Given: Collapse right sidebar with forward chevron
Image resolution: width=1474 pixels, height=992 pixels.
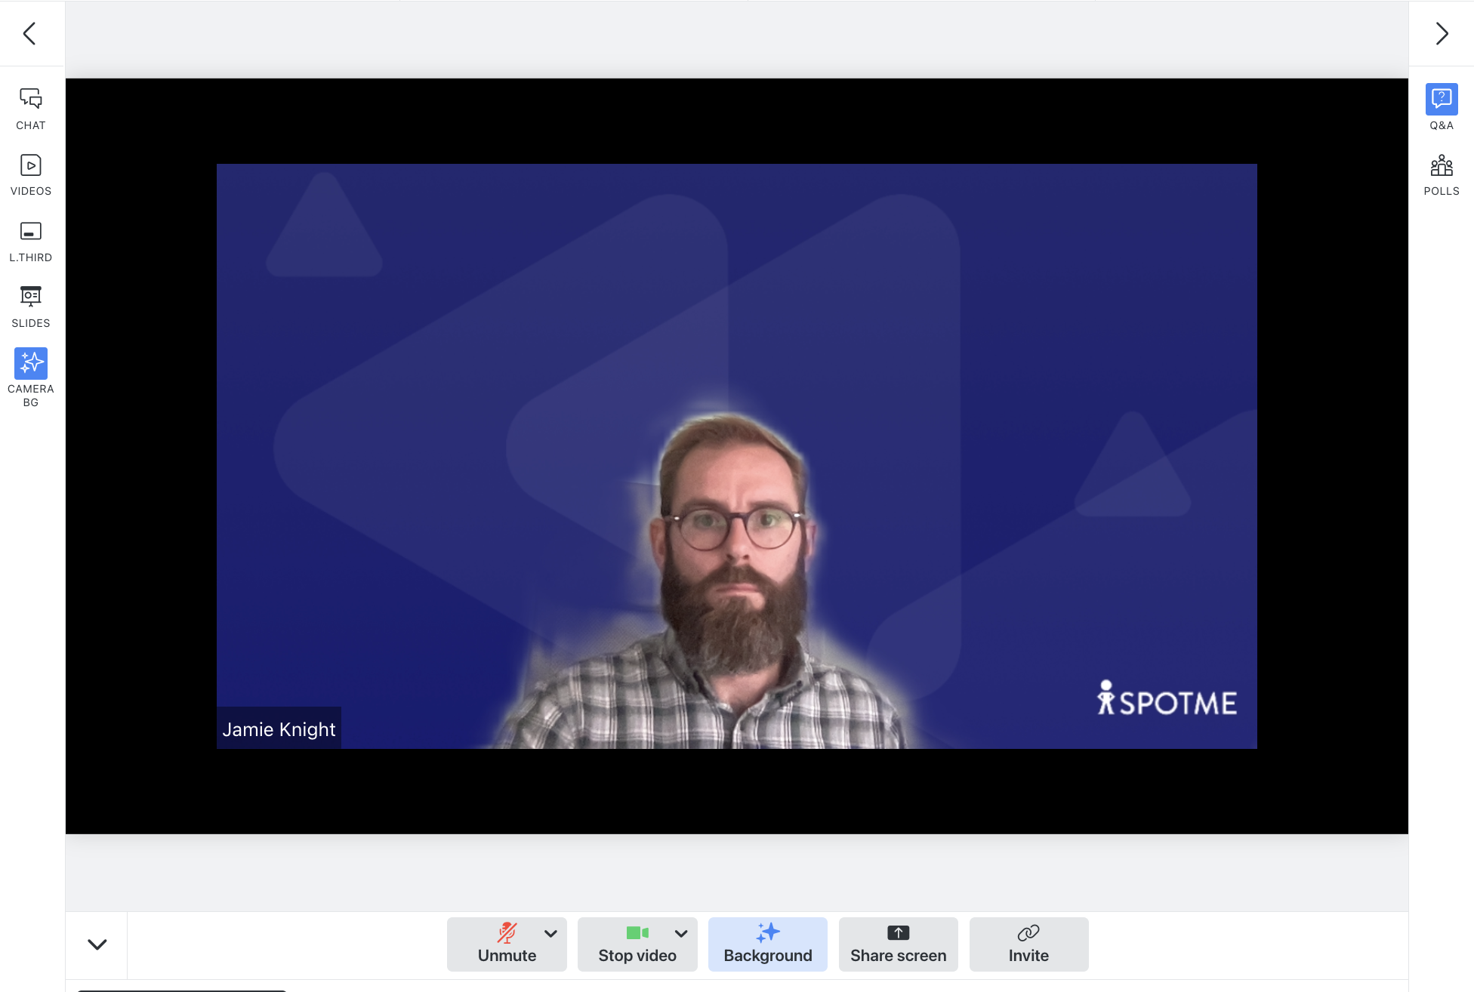Looking at the screenshot, I should pos(1442,33).
